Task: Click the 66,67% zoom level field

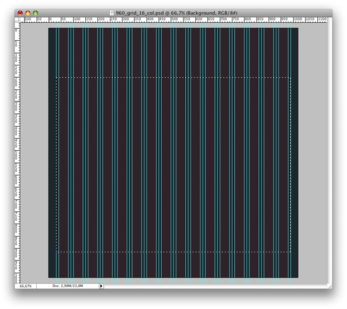Action: point(26,286)
